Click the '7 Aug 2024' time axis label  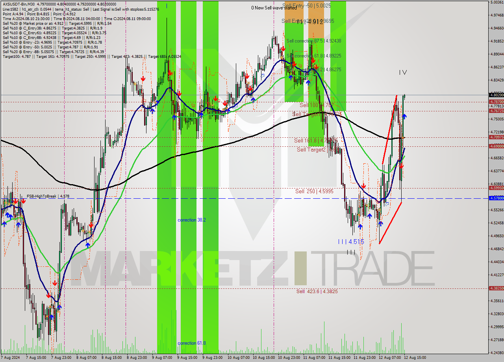click(x=11, y=358)
